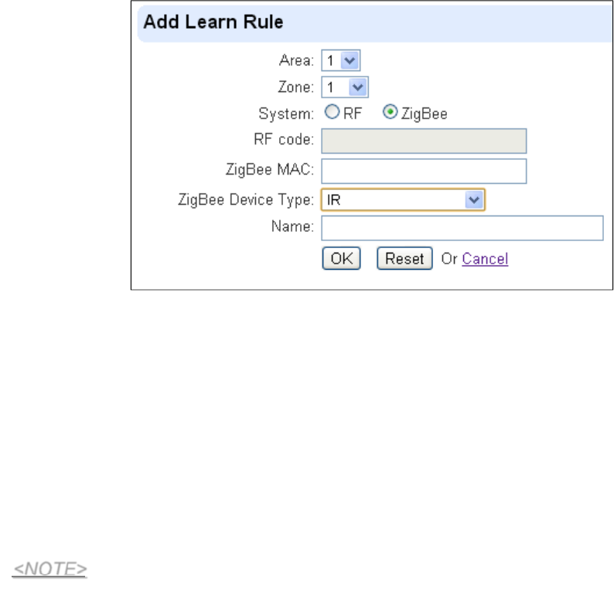Confirm with the OK button
The width and height of the screenshot is (614, 592).
[341, 258]
